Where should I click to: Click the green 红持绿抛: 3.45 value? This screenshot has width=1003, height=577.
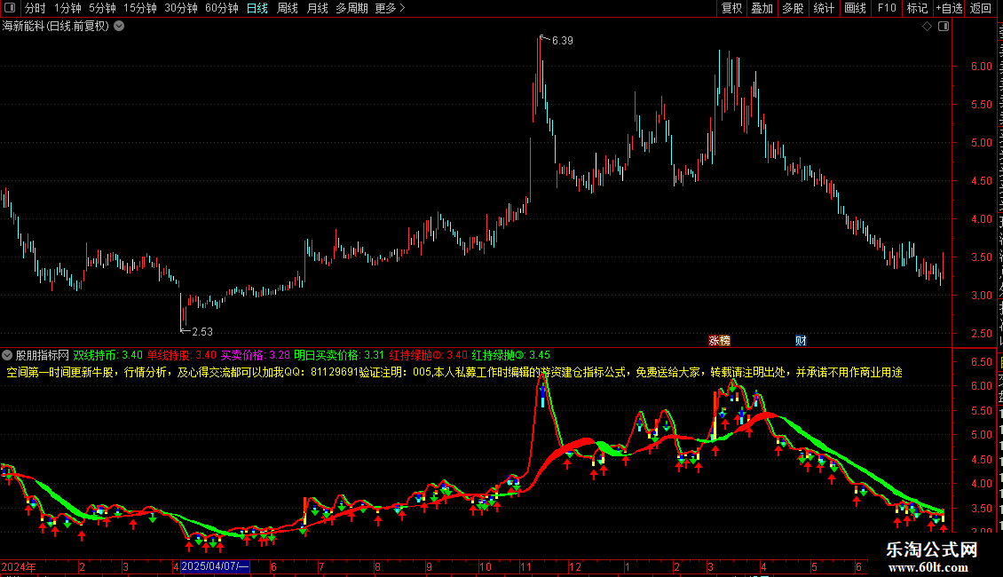(511, 355)
